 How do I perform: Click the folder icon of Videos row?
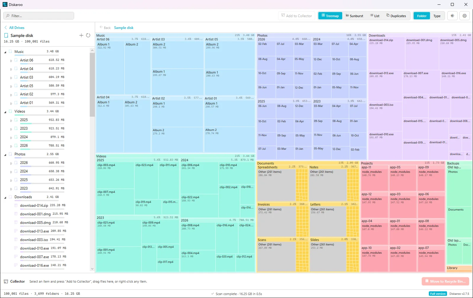tap(10, 111)
